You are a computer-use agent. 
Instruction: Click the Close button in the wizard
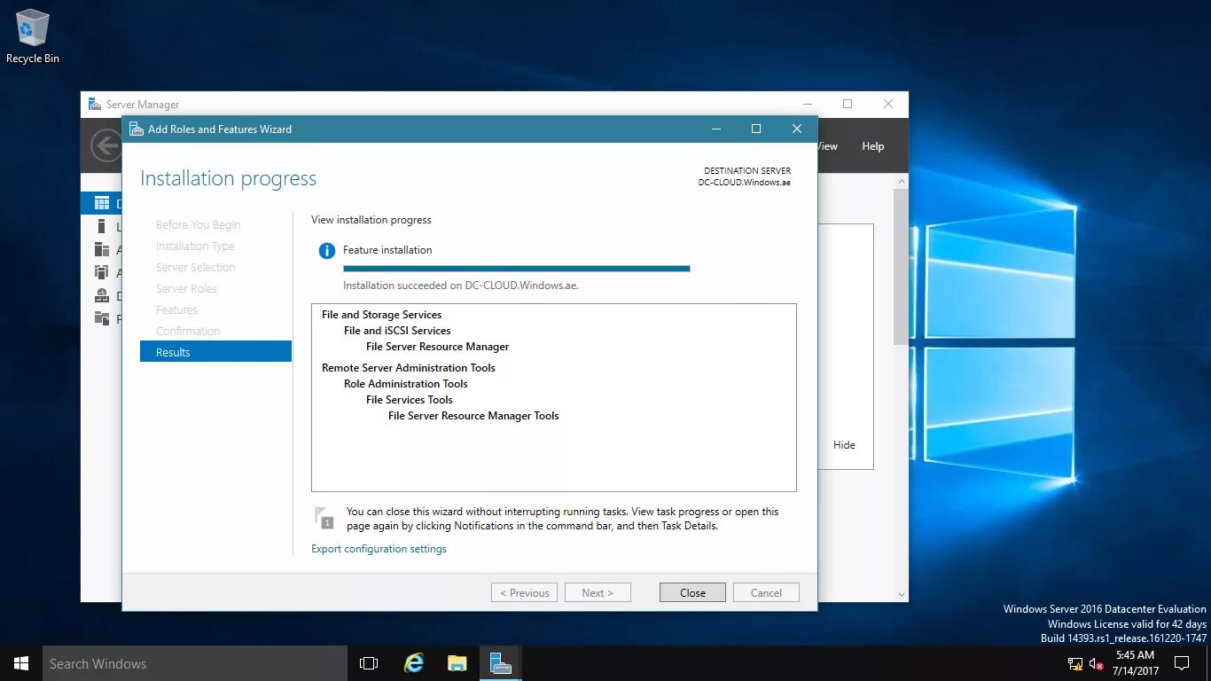pos(692,592)
